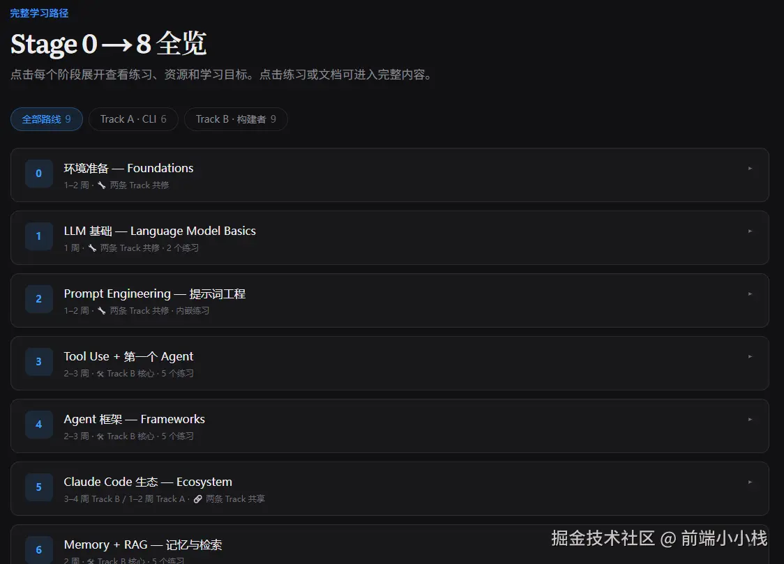Click the stage 4 number badge

39,425
